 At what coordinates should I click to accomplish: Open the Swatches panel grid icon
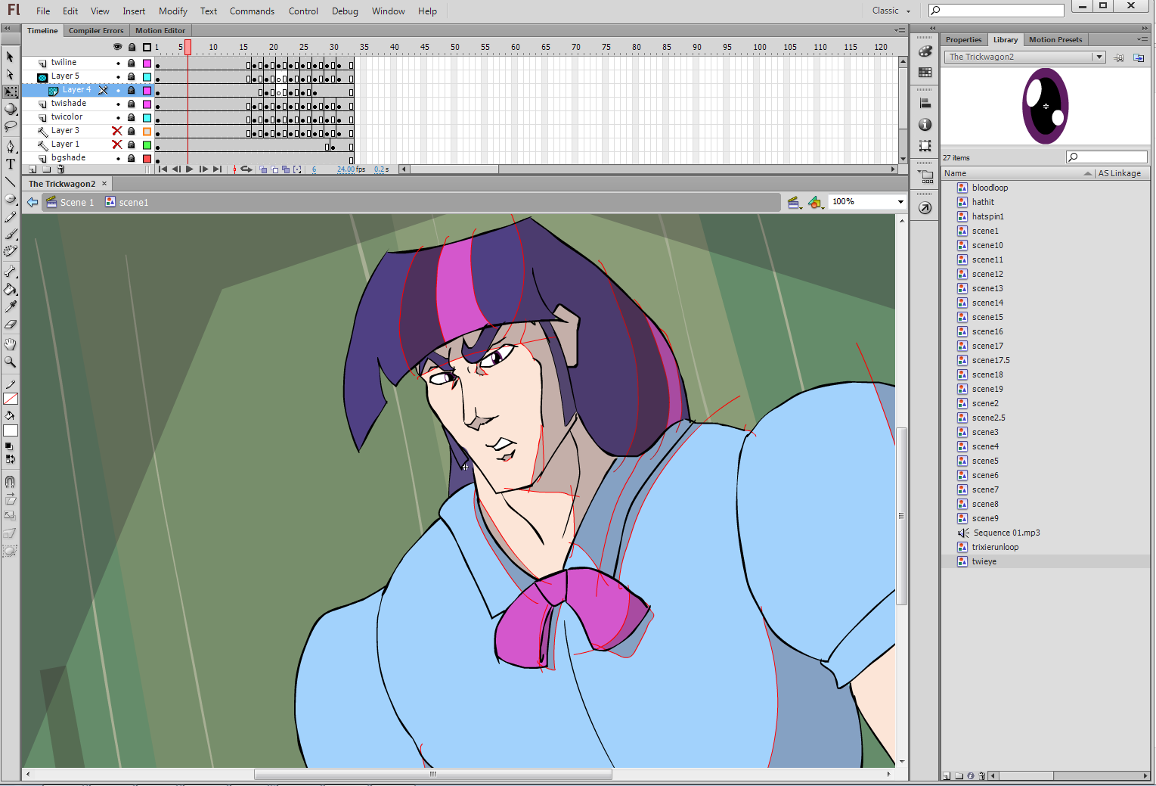[x=925, y=73]
